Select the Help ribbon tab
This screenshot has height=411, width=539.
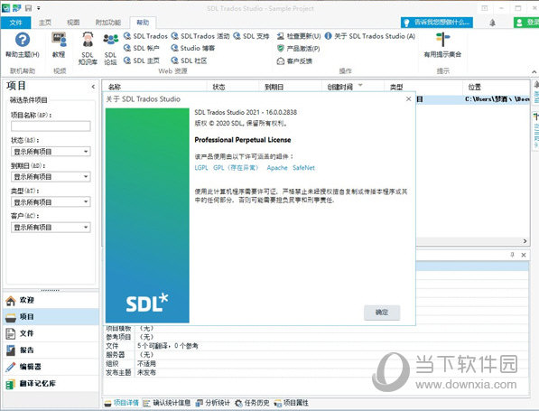143,23
